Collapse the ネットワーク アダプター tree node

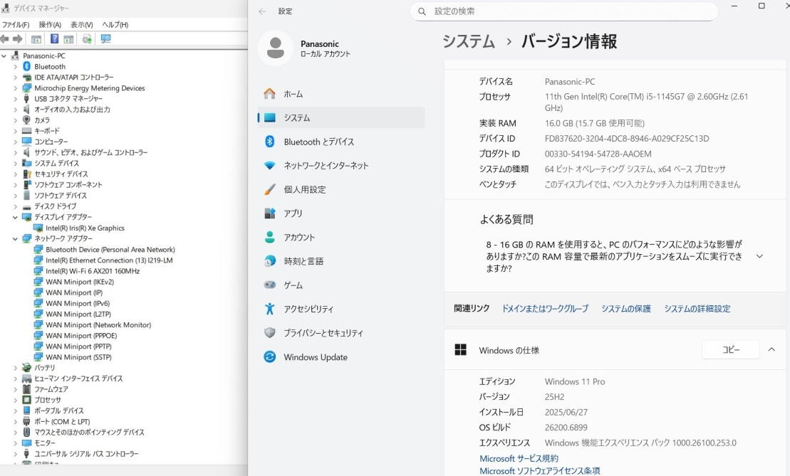(16, 239)
